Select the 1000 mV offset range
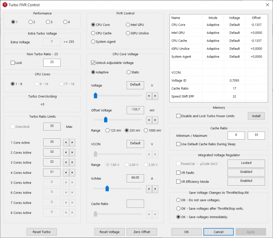 146,131
